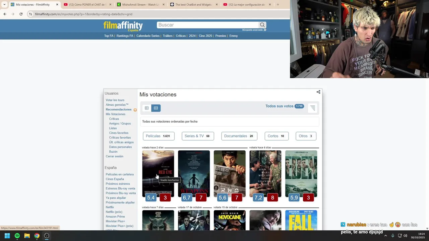429x241 pixels.
Task: Filter by Series & TV 68
Action: (197, 136)
